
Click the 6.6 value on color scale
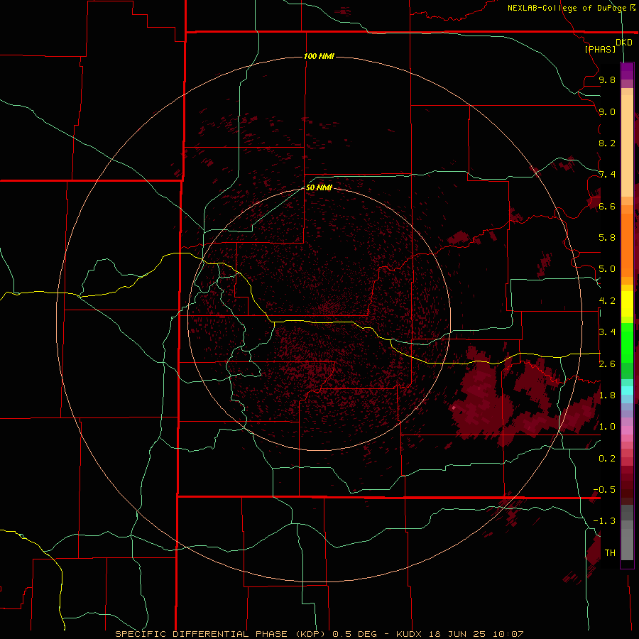coord(607,206)
